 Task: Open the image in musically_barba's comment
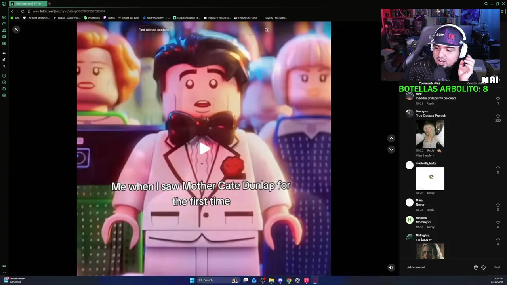430,179
